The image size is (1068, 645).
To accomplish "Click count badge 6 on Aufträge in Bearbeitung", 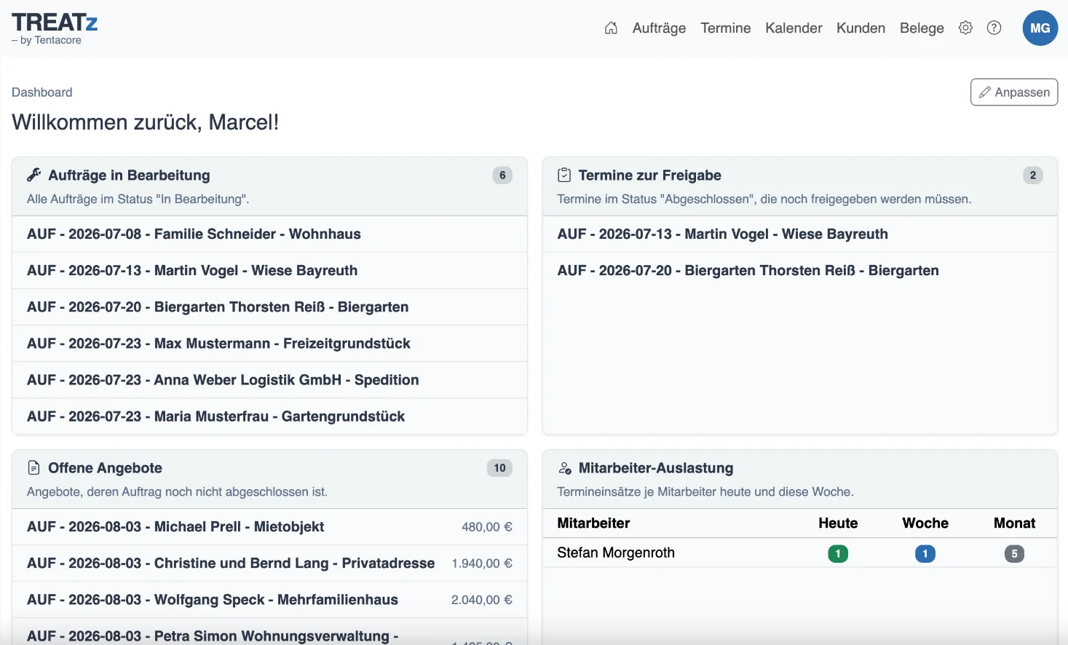I will pos(502,175).
